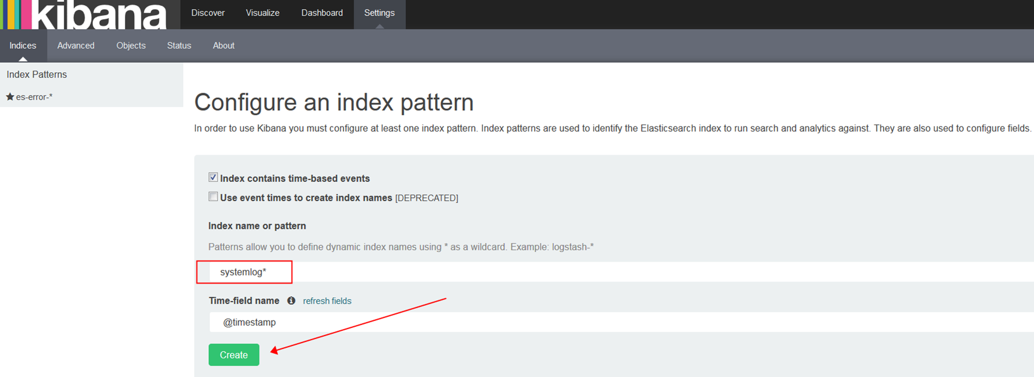Check Use event times to create index names
This screenshot has height=377, width=1034.
coord(213,197)
